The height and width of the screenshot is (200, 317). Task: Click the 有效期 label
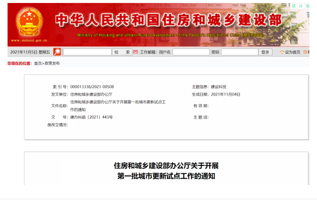coord(201,106)
